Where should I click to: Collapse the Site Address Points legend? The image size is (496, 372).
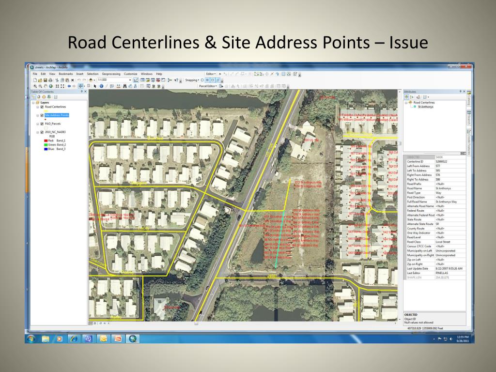pyautogui.click(x=38, y=115)
